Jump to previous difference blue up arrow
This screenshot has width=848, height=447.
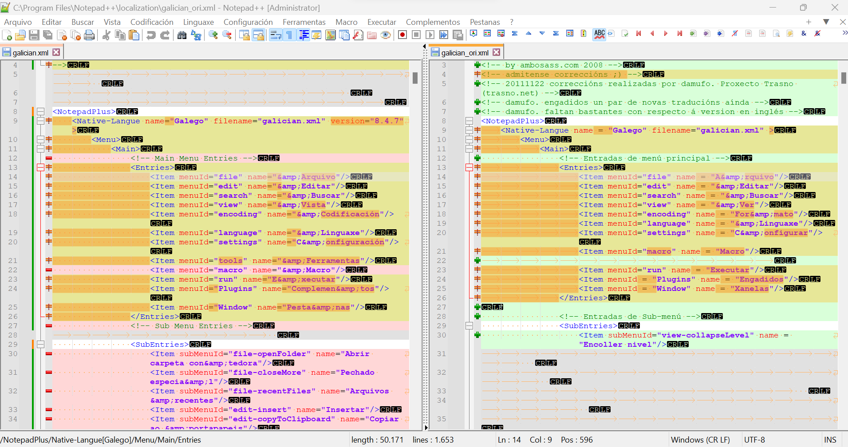click(x=529, y=34)
